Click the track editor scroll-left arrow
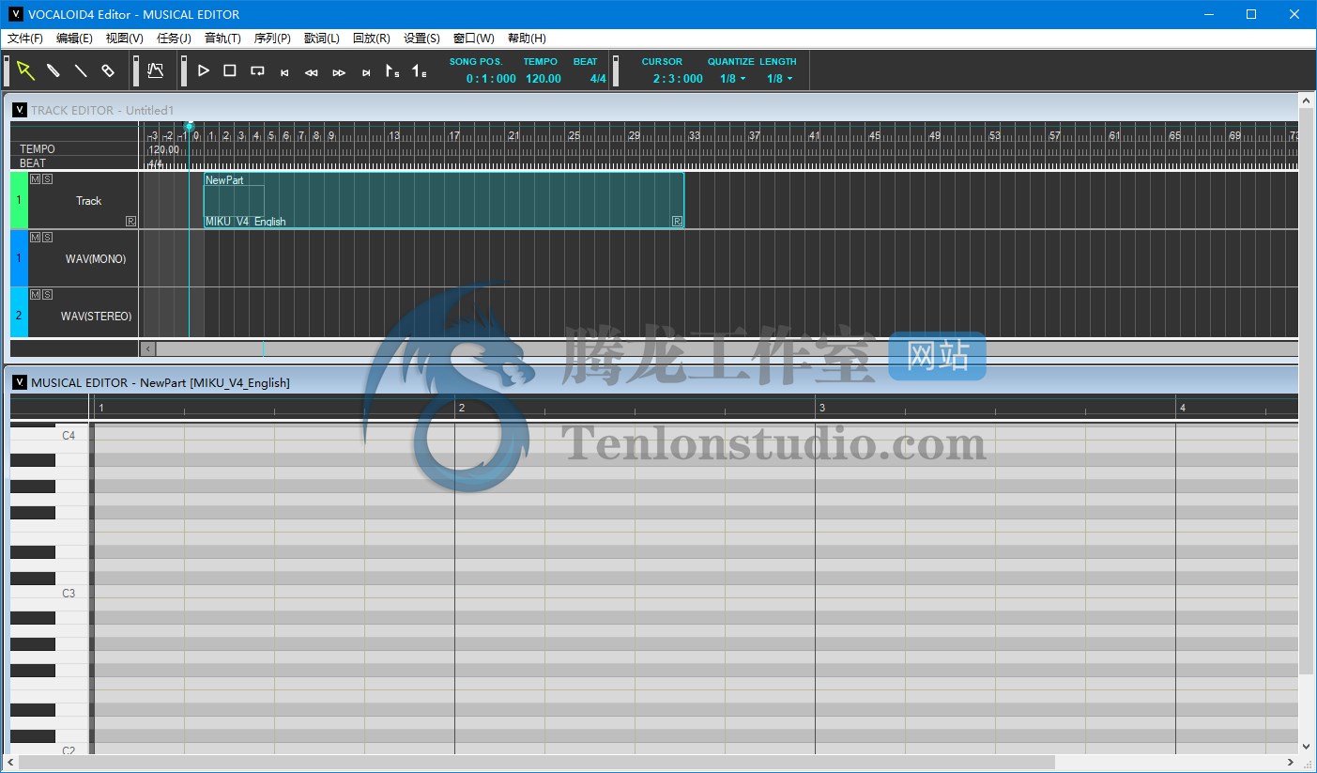 tap(148, 348)
